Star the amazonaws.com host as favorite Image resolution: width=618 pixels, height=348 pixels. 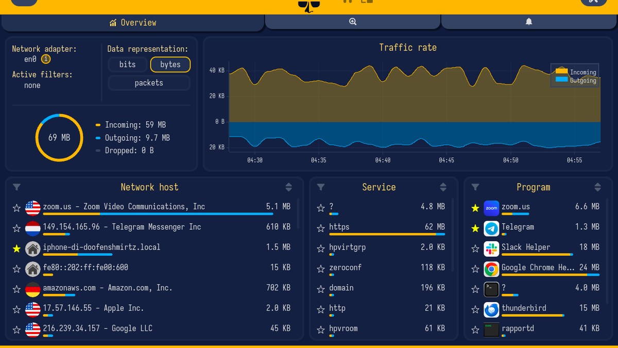pyautogui.click(x=16, y=290)
